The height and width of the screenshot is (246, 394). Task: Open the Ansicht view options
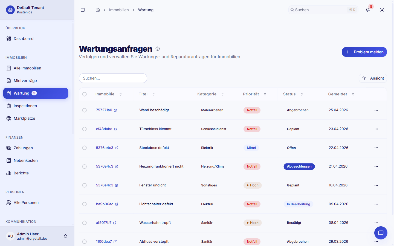tap(373, 78)
